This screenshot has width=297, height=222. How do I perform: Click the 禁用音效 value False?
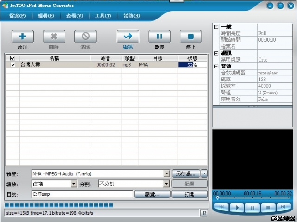[x=275, y=99]
